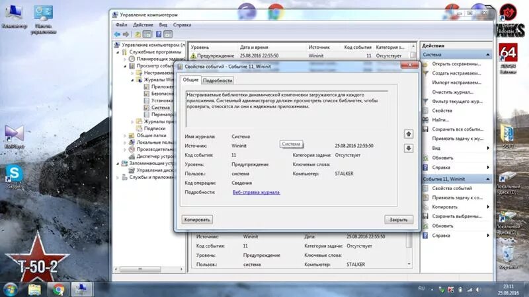Viewport: 529px width, 297px height.
Task: Click the RU language indicator in the taskbar
Action: click(421, 288)
